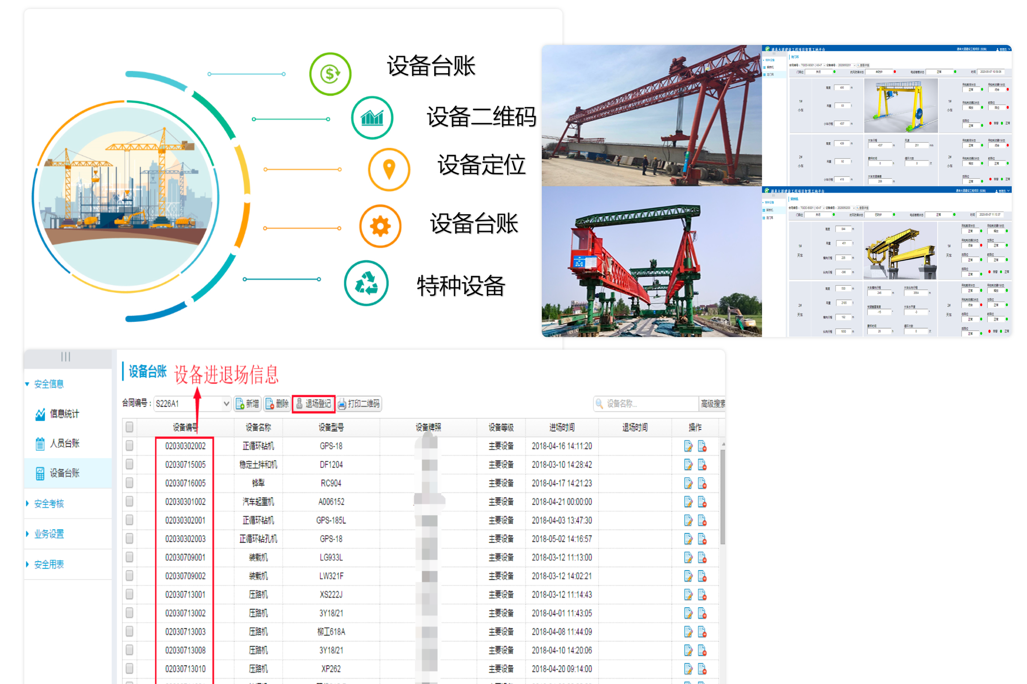Click the 退场登记 button
Viewport: 1027px width, 684px height.
(313, 404)
